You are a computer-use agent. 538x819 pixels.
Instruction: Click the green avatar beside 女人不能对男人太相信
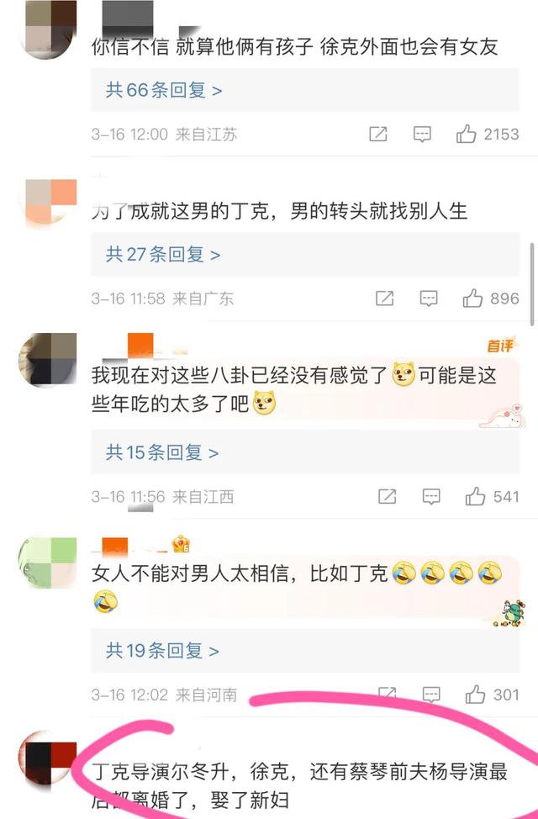[48, 561]
